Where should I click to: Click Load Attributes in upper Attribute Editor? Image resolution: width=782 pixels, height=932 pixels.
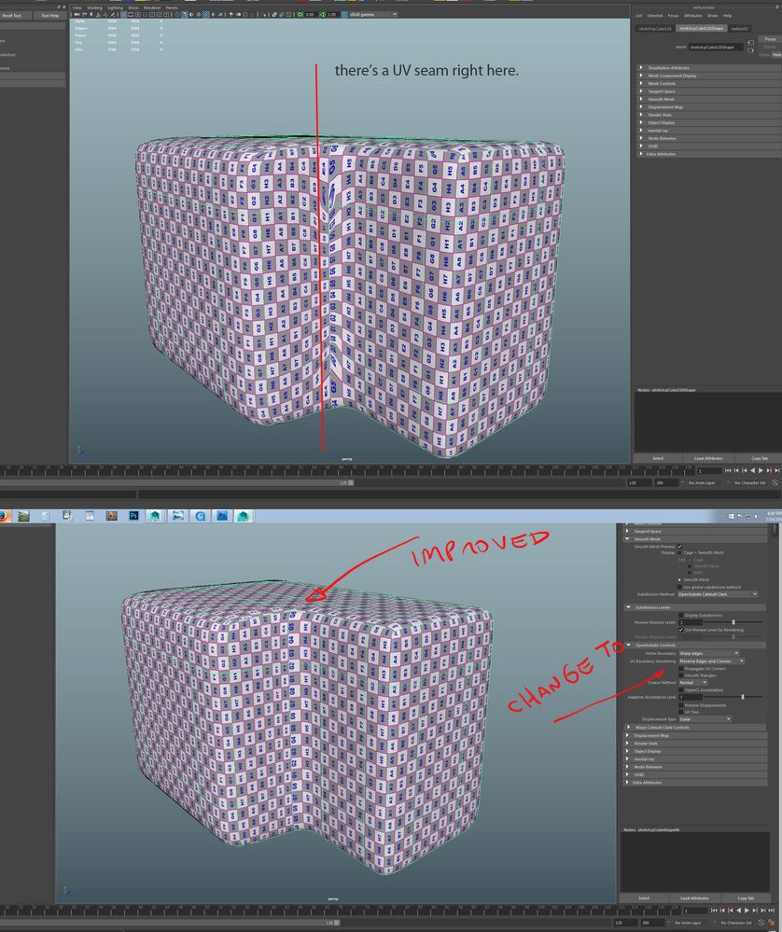click(708, 458)
